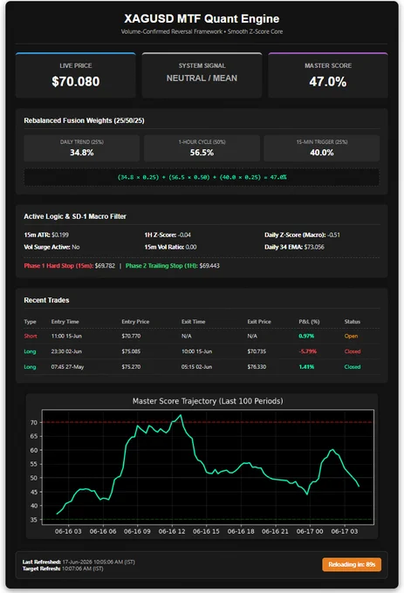Screen dimensions: 404x593
Task: Click the Vol Surge Active: No entry
Action: 51,247
